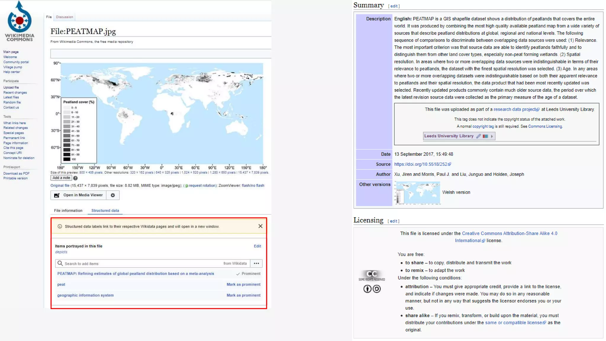The image size is (606, 341).
Task: Switch to the Structured data tab
Action: (x=105, y=211)
